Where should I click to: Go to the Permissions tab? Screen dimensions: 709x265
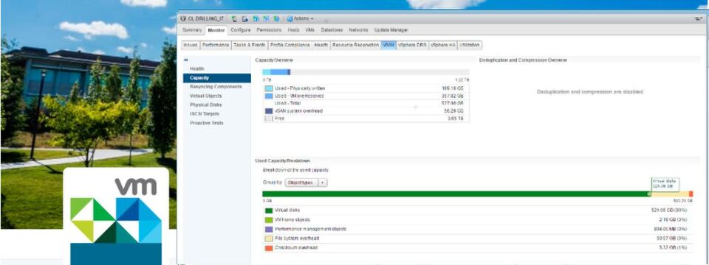pyautogui.click(x=269, y=30)
